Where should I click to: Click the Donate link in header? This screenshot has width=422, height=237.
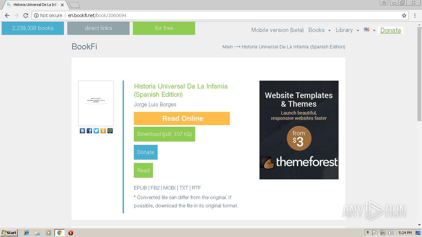pyautogui.click(x=390, y=30)
